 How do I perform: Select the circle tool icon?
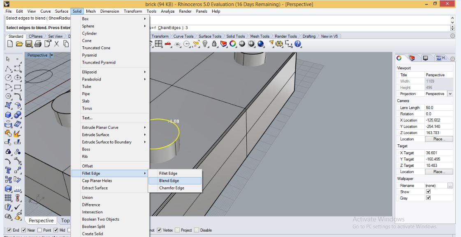8,78
